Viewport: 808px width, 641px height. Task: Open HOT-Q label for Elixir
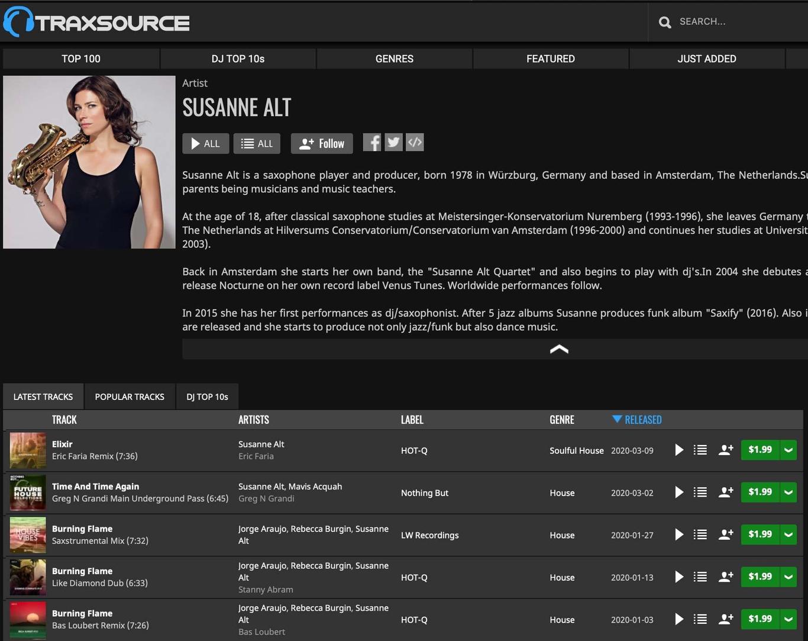click(x=414, y=450)
